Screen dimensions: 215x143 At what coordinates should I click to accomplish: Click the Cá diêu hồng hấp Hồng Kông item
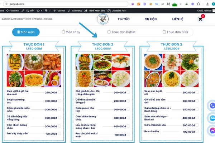click(17, 118)
